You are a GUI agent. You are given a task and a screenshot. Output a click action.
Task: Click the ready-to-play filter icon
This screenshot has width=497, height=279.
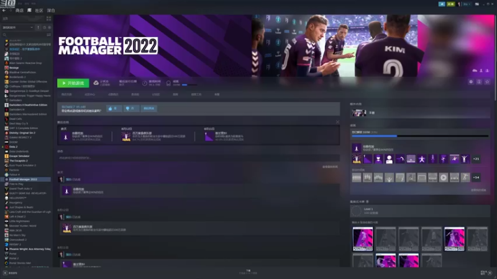(x=50, y=27)
